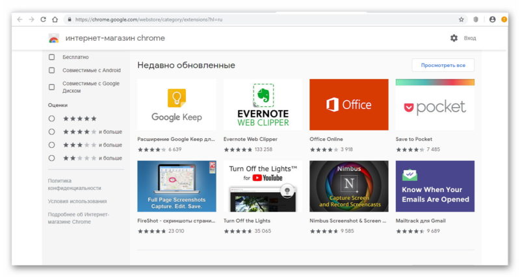Screen dimensions: 520x277
Task: Click the Оценки filter heading
Action: pos(58,105)
